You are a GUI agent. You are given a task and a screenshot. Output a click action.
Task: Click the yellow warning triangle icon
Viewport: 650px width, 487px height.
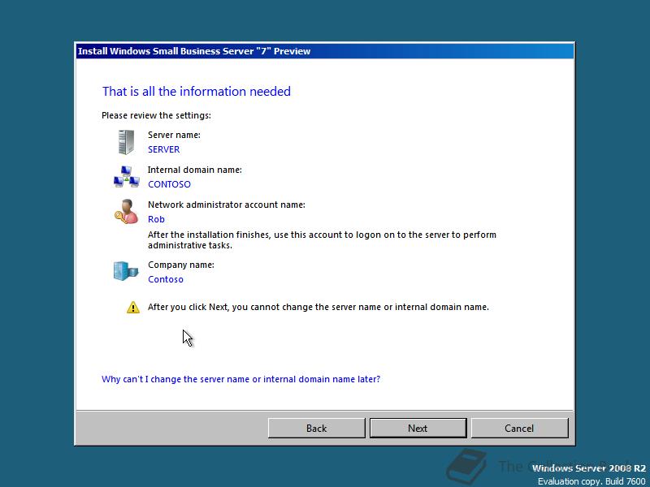point(133,308)
